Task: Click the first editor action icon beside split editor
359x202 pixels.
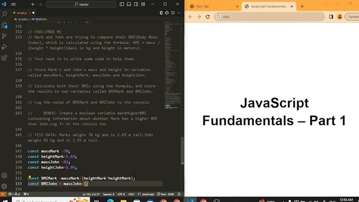Action: click(x=161, y=13)
